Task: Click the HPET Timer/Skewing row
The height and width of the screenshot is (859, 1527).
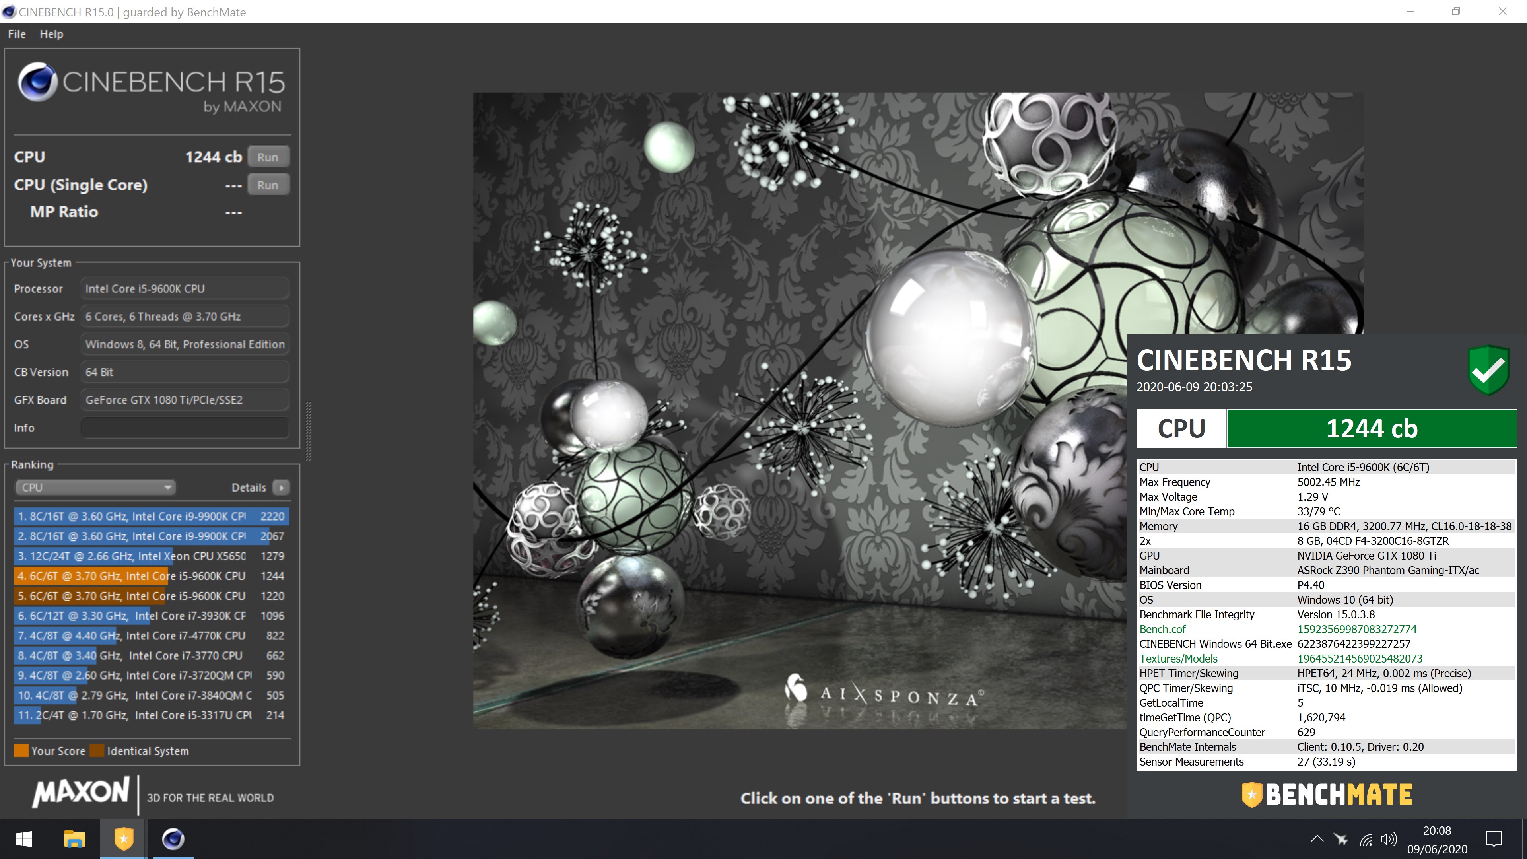Action: coord(1326,673)
